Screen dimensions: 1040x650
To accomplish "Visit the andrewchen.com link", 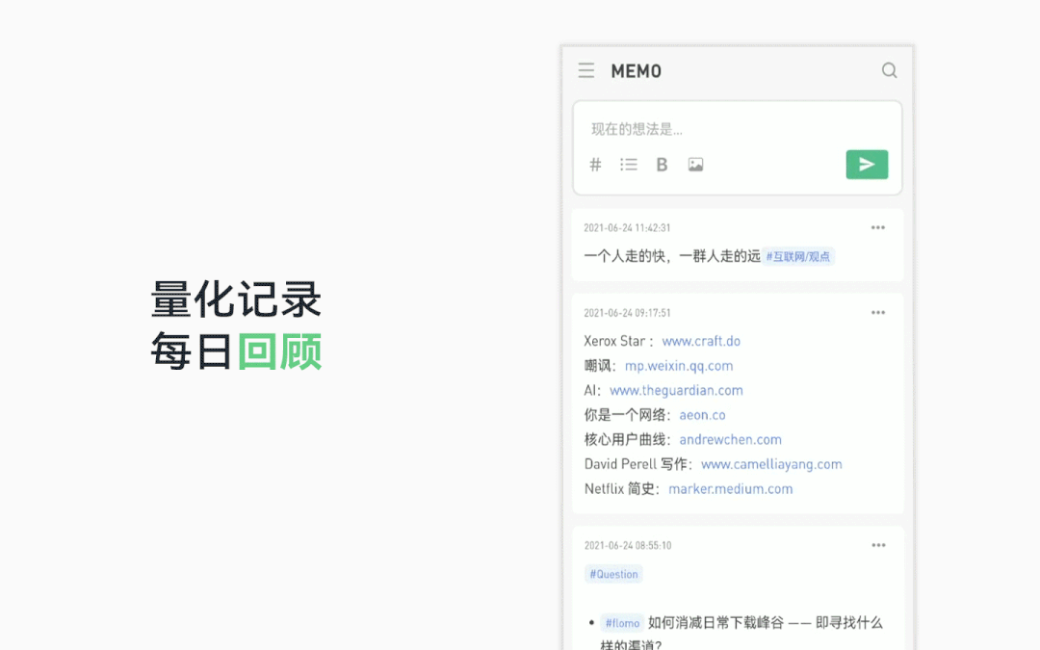I will coord(730,439).
